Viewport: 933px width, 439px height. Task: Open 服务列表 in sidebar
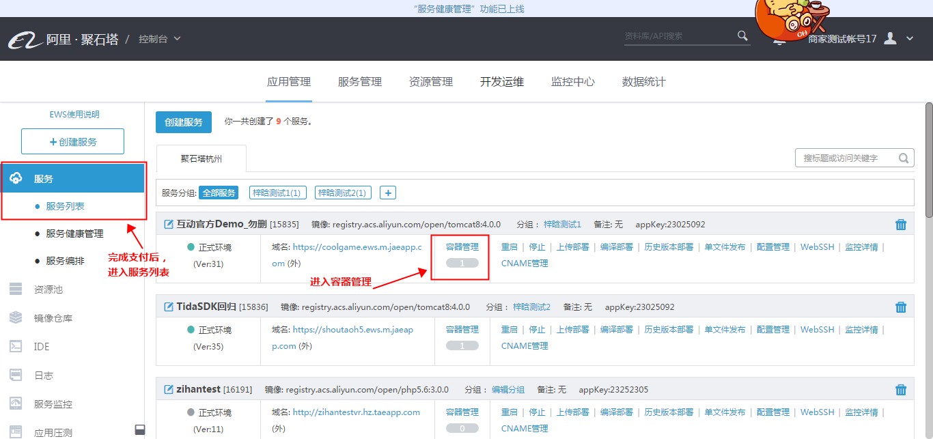(66, 206)
